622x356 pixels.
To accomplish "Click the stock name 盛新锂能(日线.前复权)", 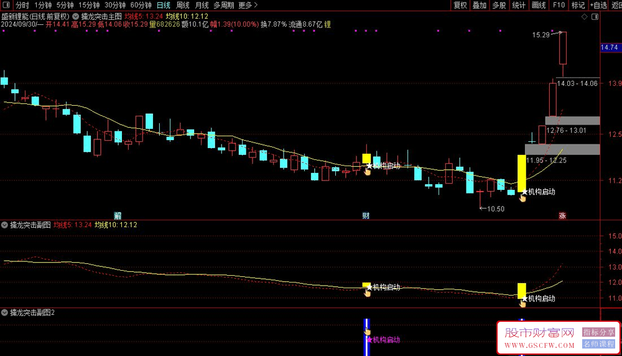I will pos(35,17).
